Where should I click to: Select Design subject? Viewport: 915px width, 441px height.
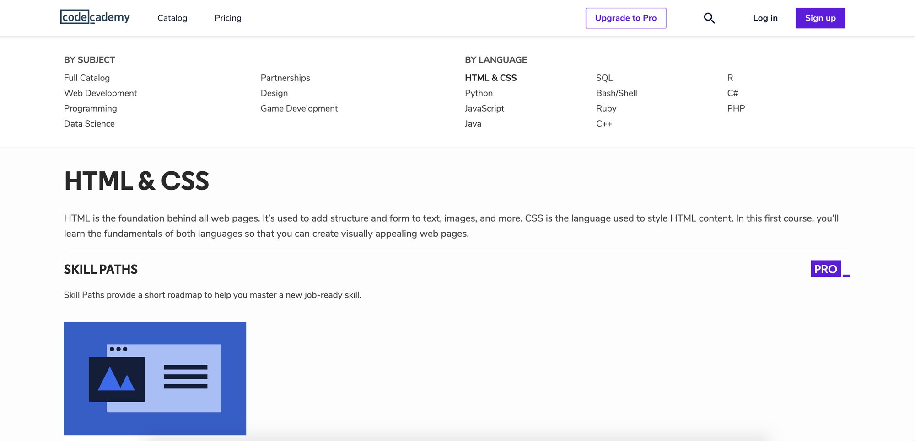(274, 93)
